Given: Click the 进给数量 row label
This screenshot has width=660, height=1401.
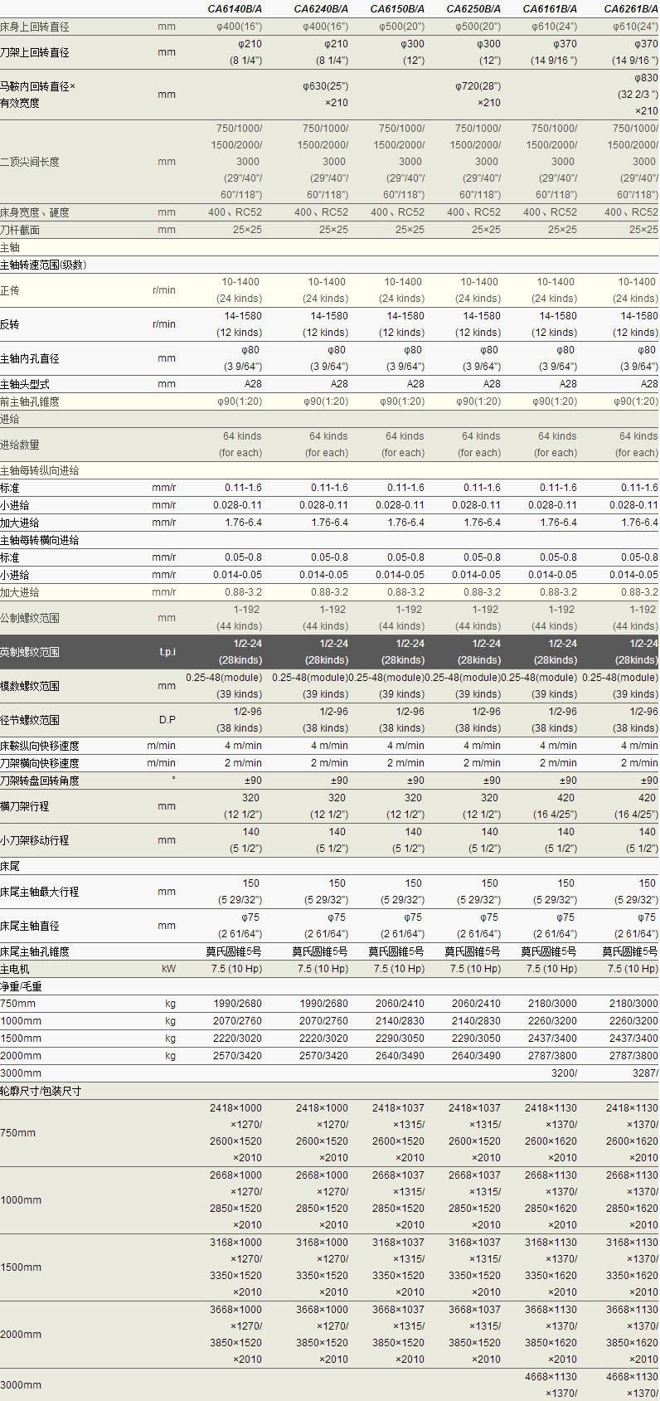Looking at the screenshot, I should tap(20, 445).
